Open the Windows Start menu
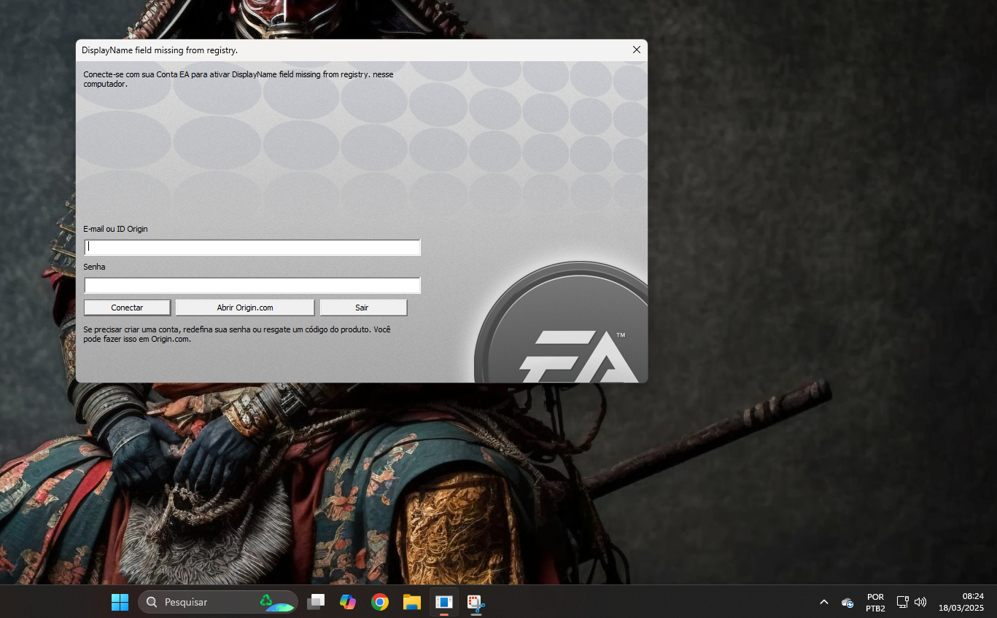The width and height of the screenshot is (997, 618). click(120, 602)
